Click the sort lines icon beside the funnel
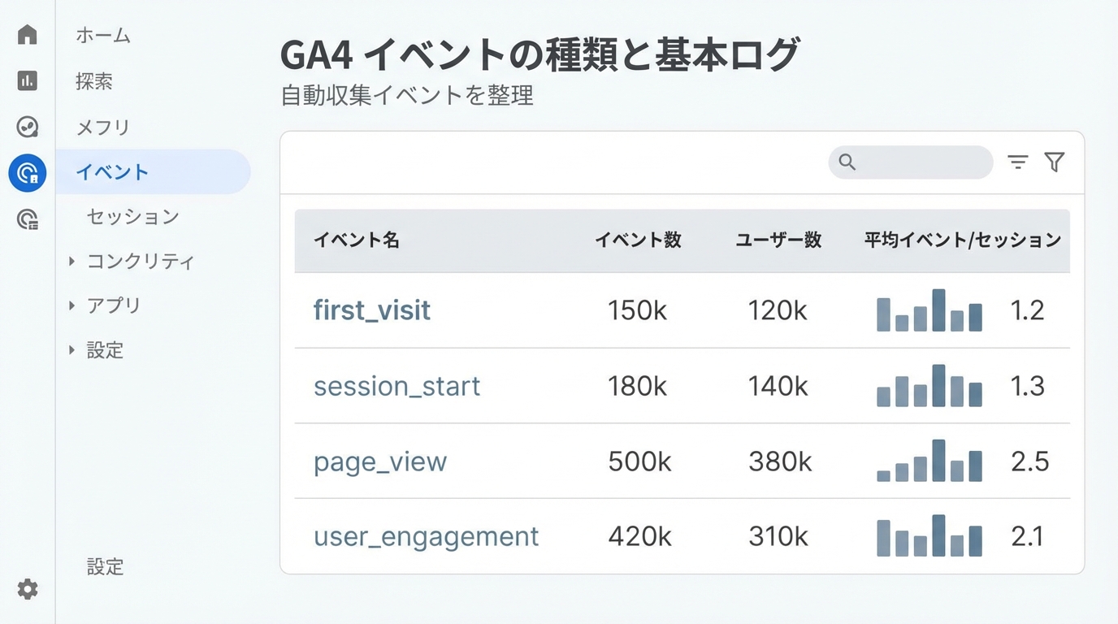 pyautogui.click(x=1017, y=162)
